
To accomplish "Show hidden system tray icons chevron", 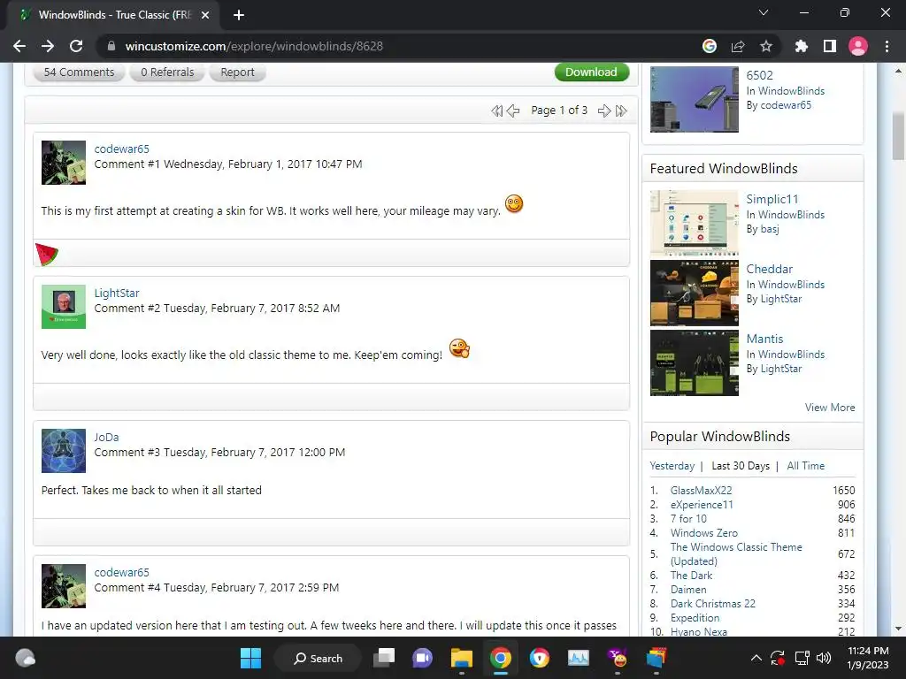I will pos(756,658).
